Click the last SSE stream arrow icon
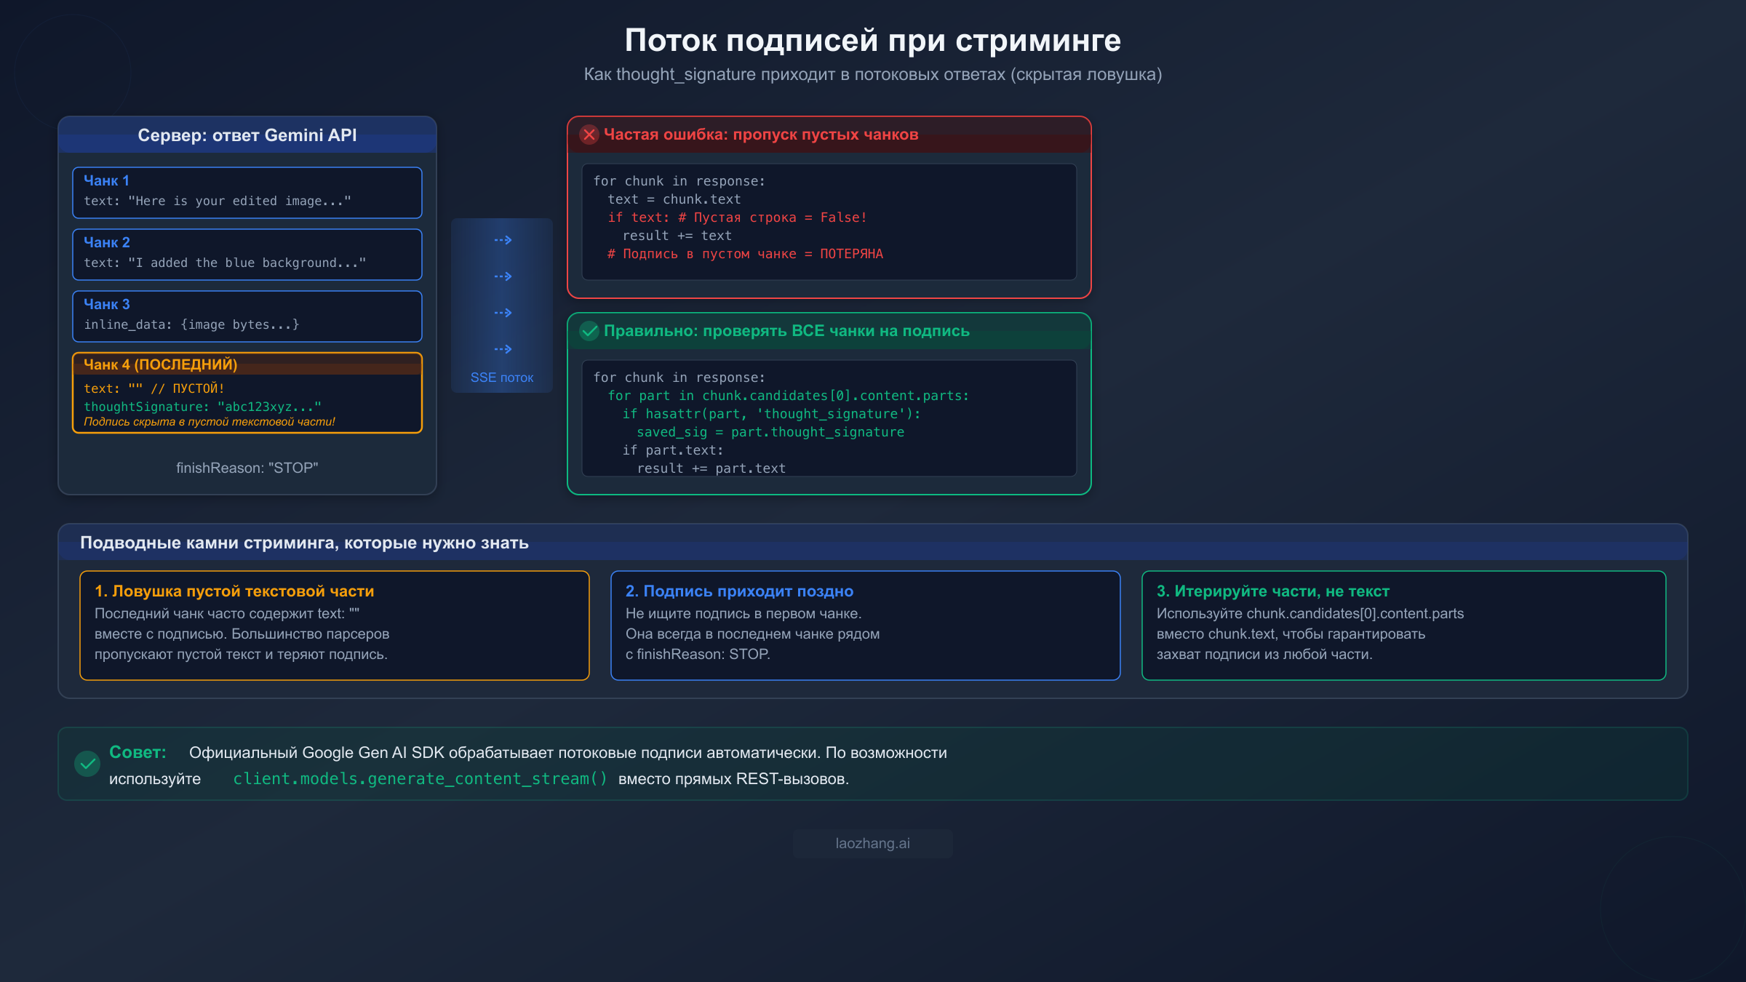1746x982 pixels. (x=502, y=348)
